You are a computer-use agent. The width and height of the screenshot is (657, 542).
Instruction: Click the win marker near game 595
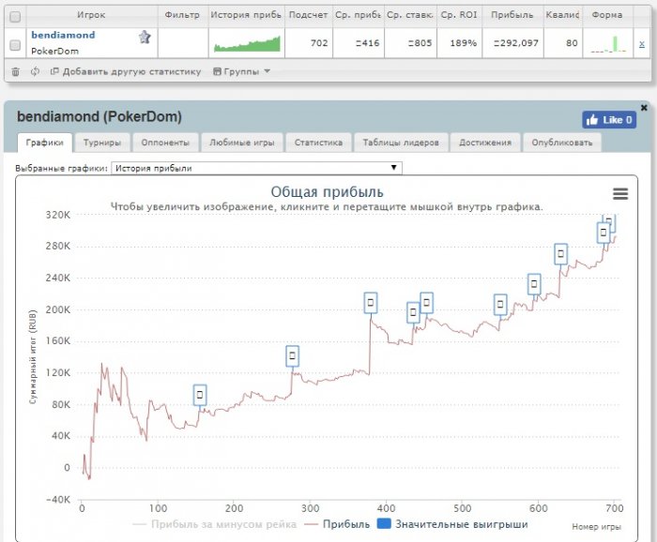534,284
